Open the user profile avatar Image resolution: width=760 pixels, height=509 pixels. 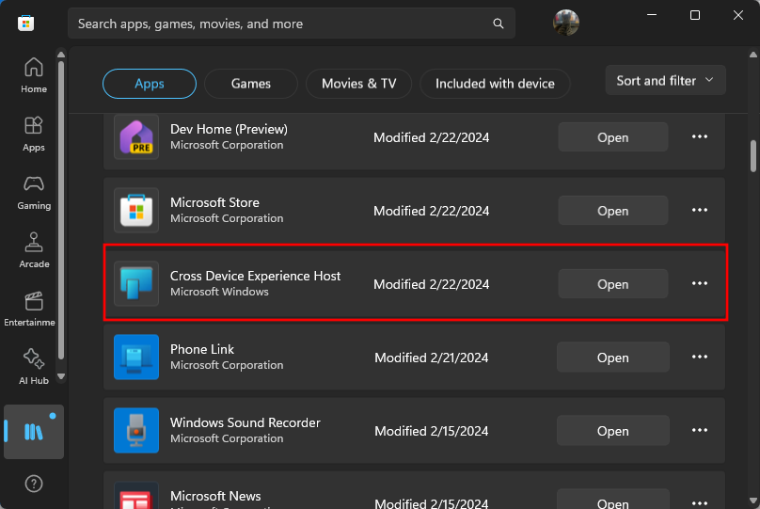[565, 23]
